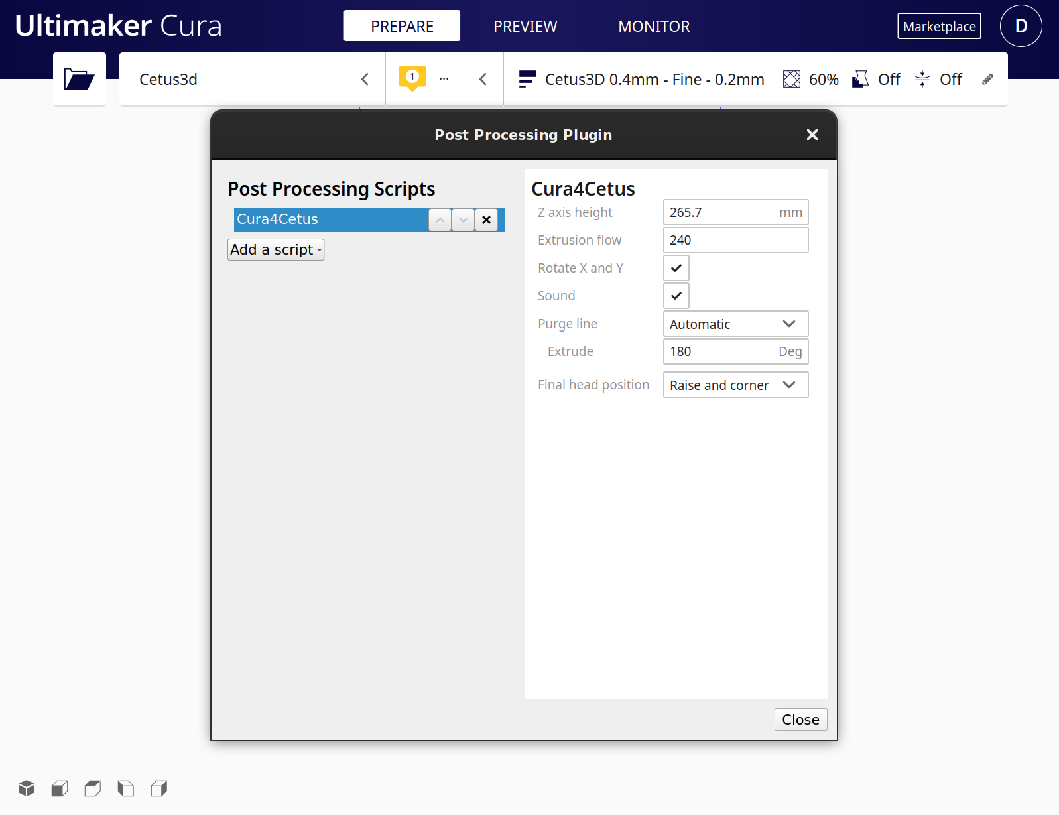The height and width of the screenshot is (815, 1059).
Task: Expand the extruder configuration panel chevron
Action: [x=483, y=79]
